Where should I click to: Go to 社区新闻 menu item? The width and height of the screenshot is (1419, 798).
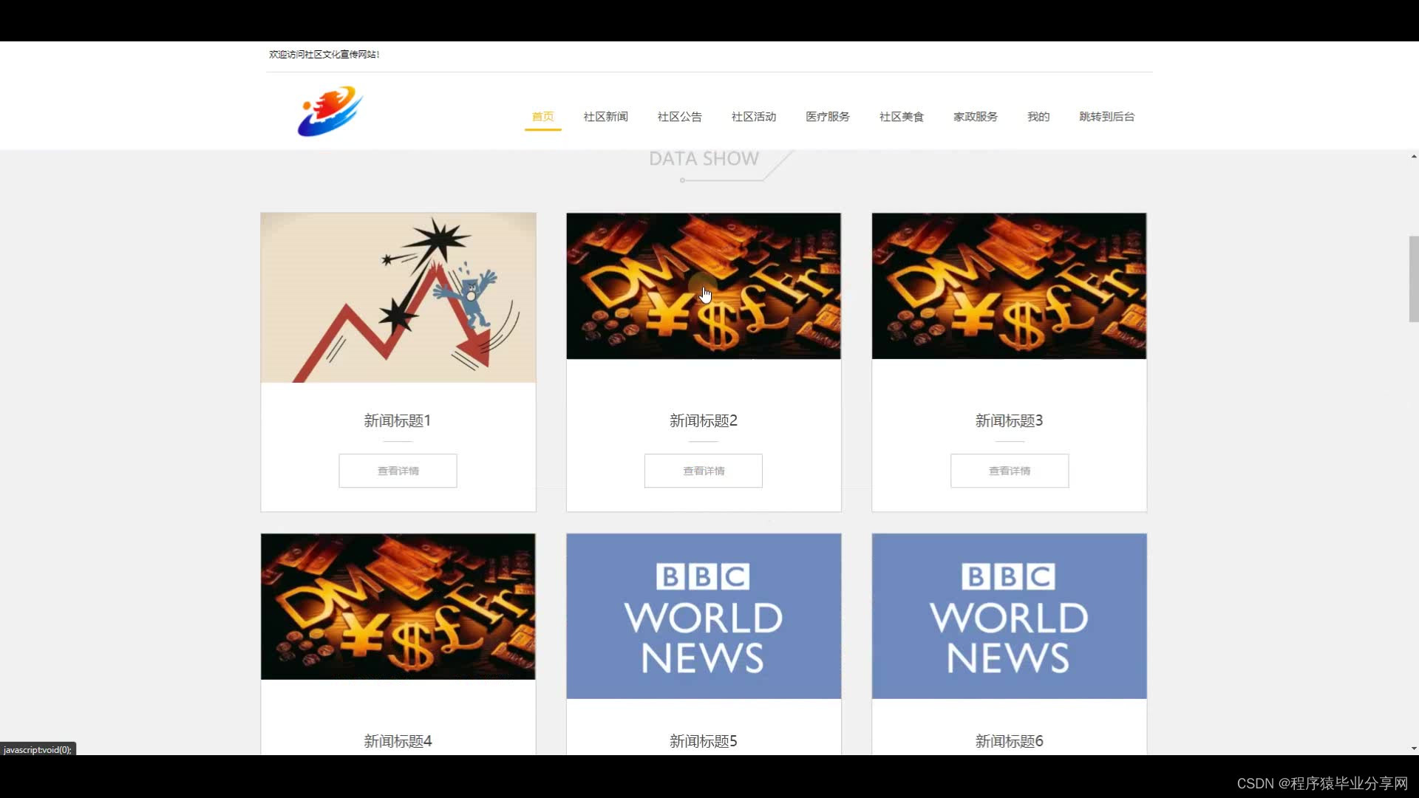click(605, 117)
